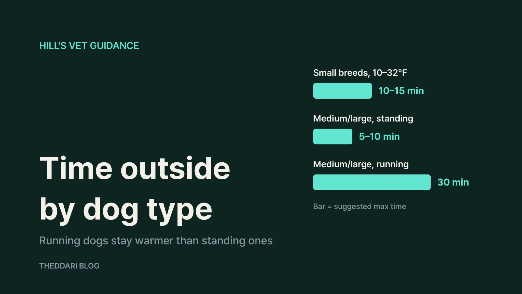Select the medium/large standing teal bar
This screenshot has width=522, height=294.
click(x=333, y=137)
